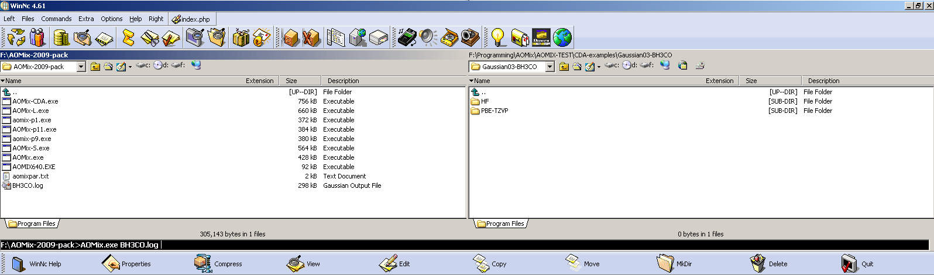Click the Copy button
The height and width of the screenshot is (275, 934).
point(489,264)
